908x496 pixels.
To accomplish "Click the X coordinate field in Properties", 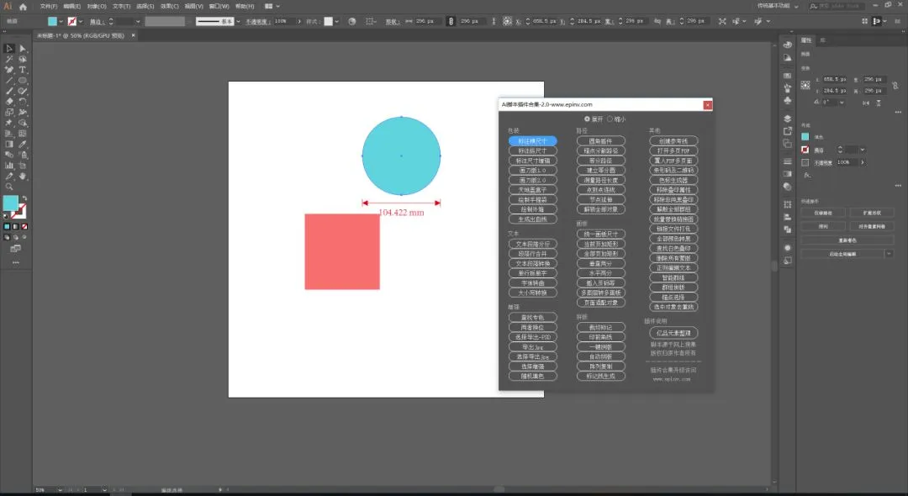I will point(835,79).
